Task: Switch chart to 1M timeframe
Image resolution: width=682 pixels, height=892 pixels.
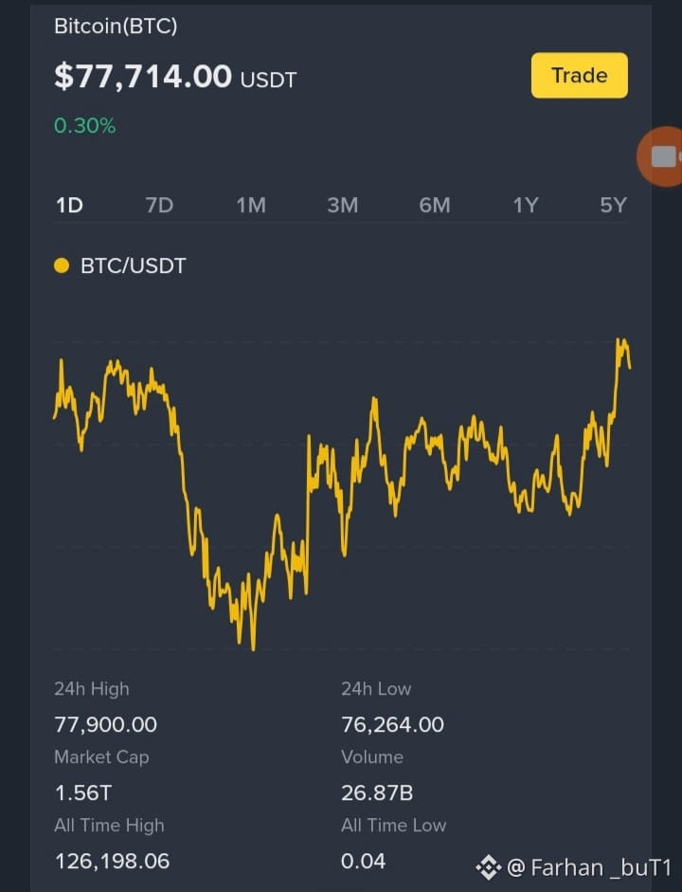Action: click(x=251, y=205)
